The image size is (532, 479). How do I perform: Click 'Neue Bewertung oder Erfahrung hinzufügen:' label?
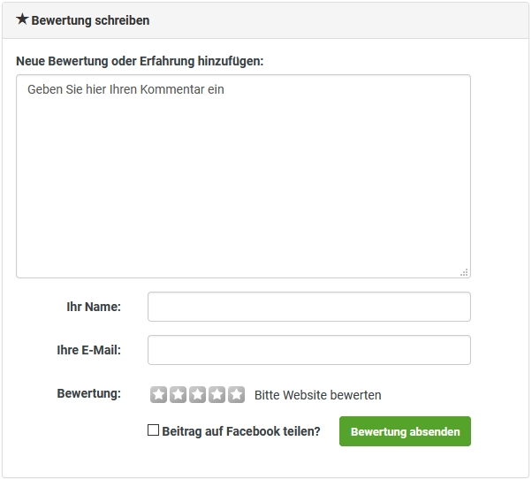tap(140, 61)
